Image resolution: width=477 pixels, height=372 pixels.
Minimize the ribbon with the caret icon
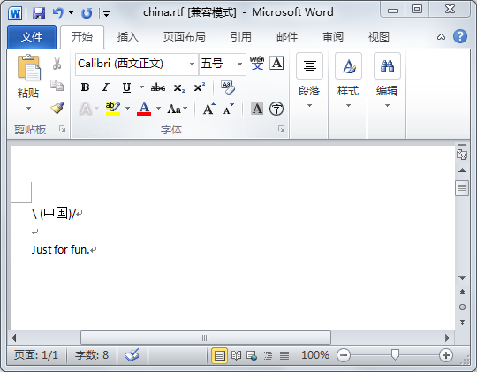click(x=441, y=37)
